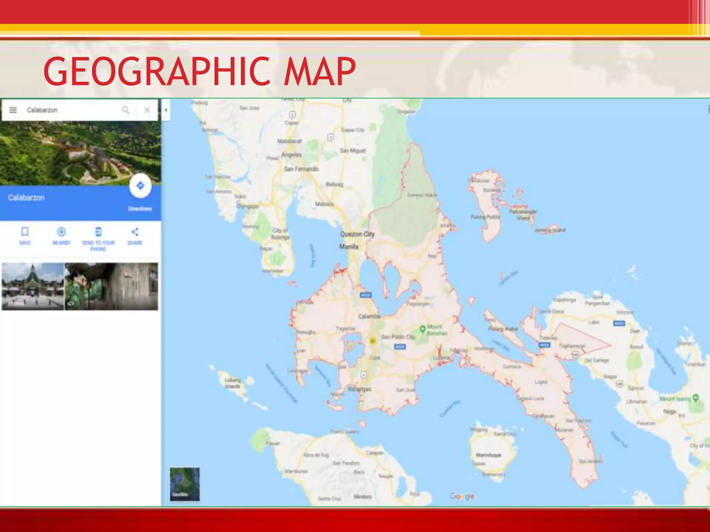This screenshot has height=532, width=710.
Task: Click the Manila label on map
Action: tap(349, 247)
